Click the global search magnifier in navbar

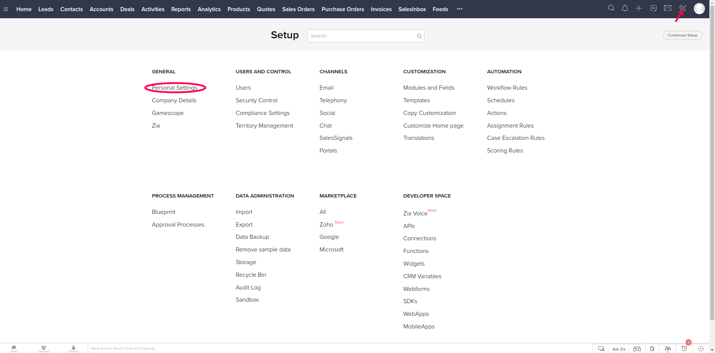(611, 8)
